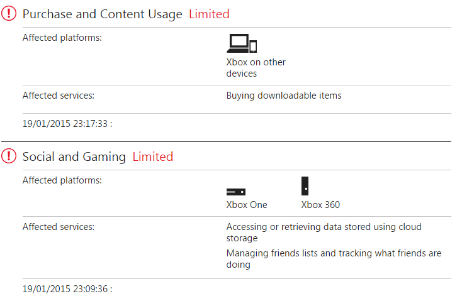Click the Xbox One console icon
This screenshot has height=301, width=462.
236,192
